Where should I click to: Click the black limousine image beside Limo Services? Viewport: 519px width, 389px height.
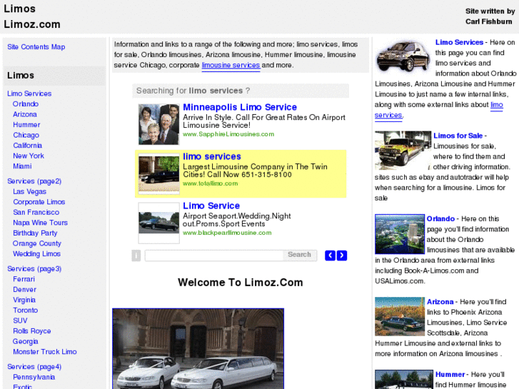point(404,55)
